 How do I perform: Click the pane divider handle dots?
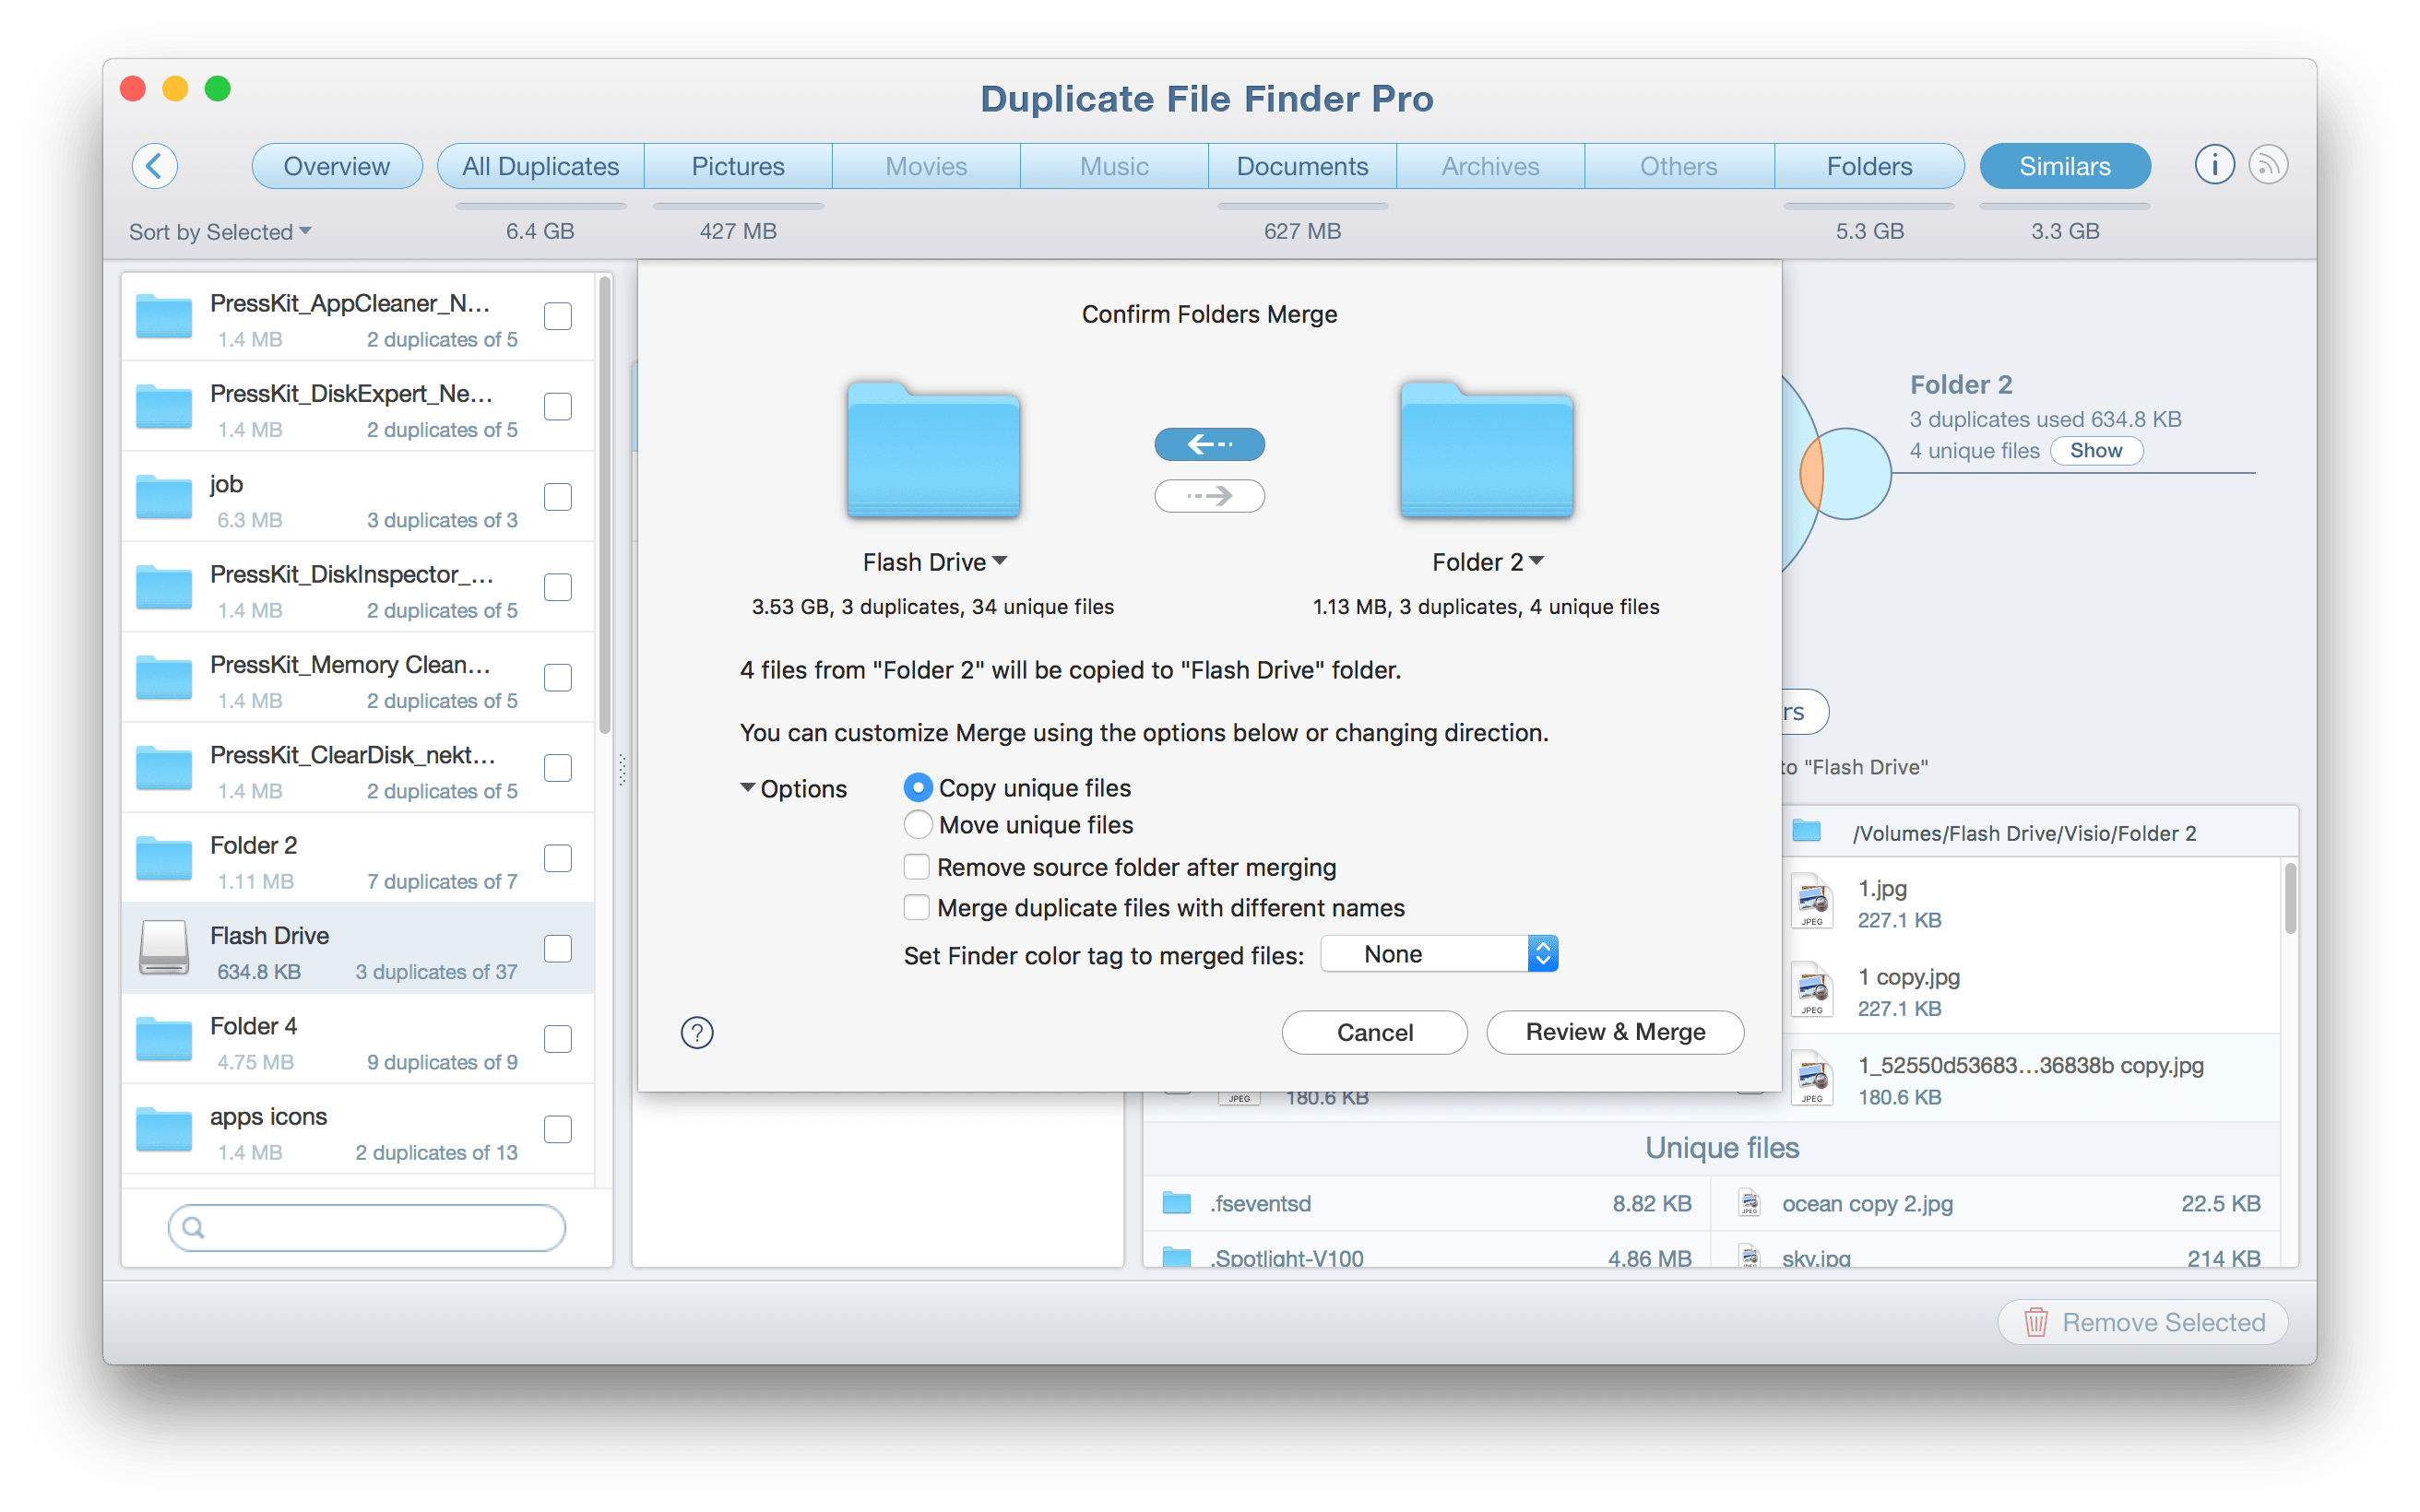point(622,769)
